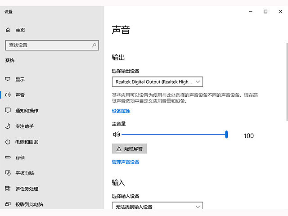Expand the 无法找到输入设备 input device dropdown
The image size is (288, 216).
(157, 206)
